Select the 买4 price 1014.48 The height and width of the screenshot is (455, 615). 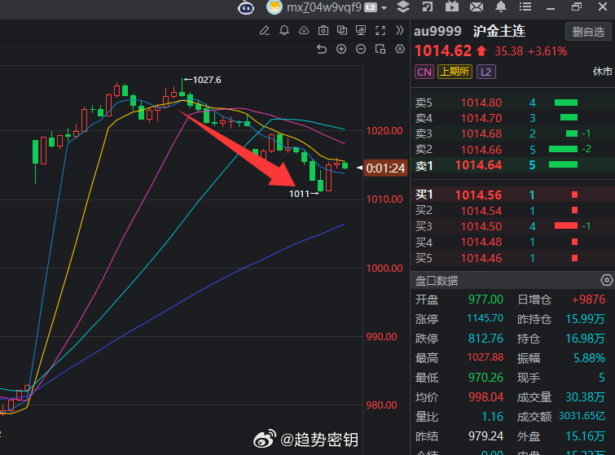481,242
